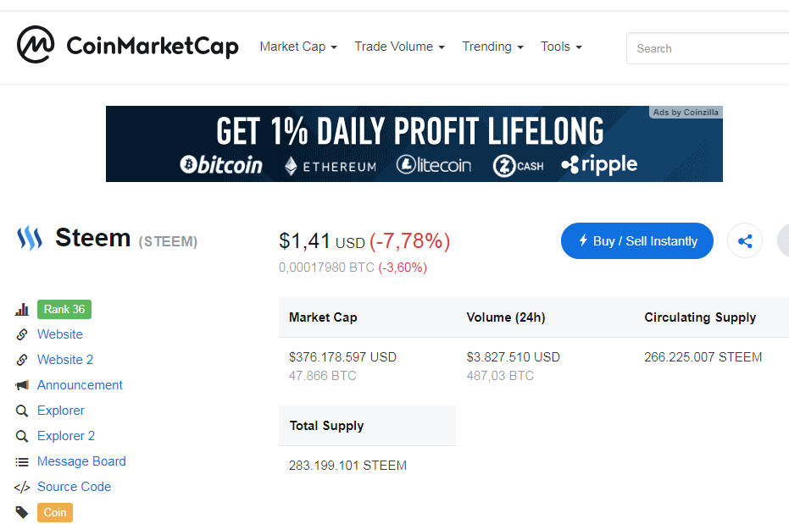Open the Explorer 2 link

(x=66, y=436)
